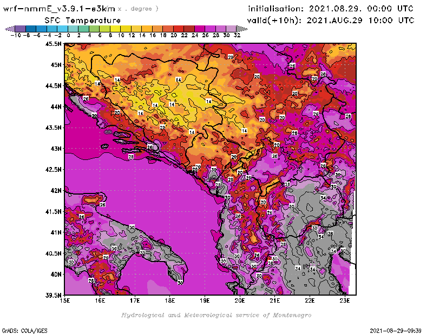Click the '39.5N' latitude label
The image size is (433, 334).
(54, 296)
